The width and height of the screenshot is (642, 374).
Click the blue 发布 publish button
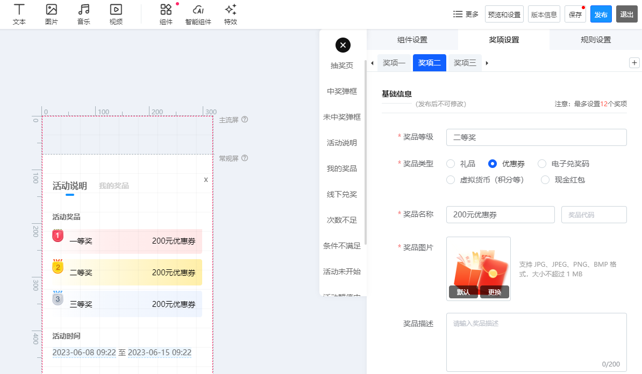coord(601,14)
